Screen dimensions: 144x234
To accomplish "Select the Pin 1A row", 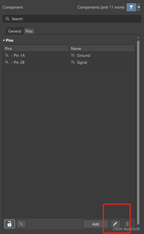I will [x=69, y=55].
